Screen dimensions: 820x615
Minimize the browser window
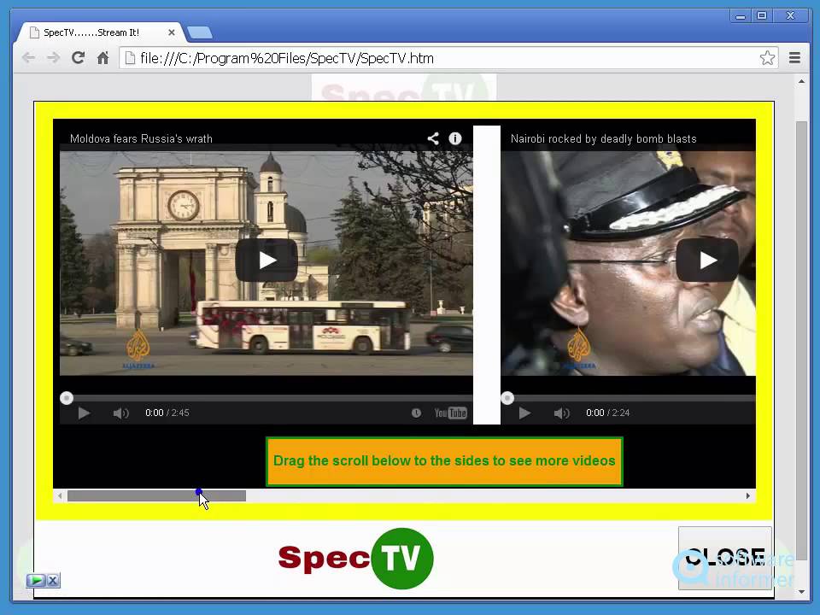741,16
